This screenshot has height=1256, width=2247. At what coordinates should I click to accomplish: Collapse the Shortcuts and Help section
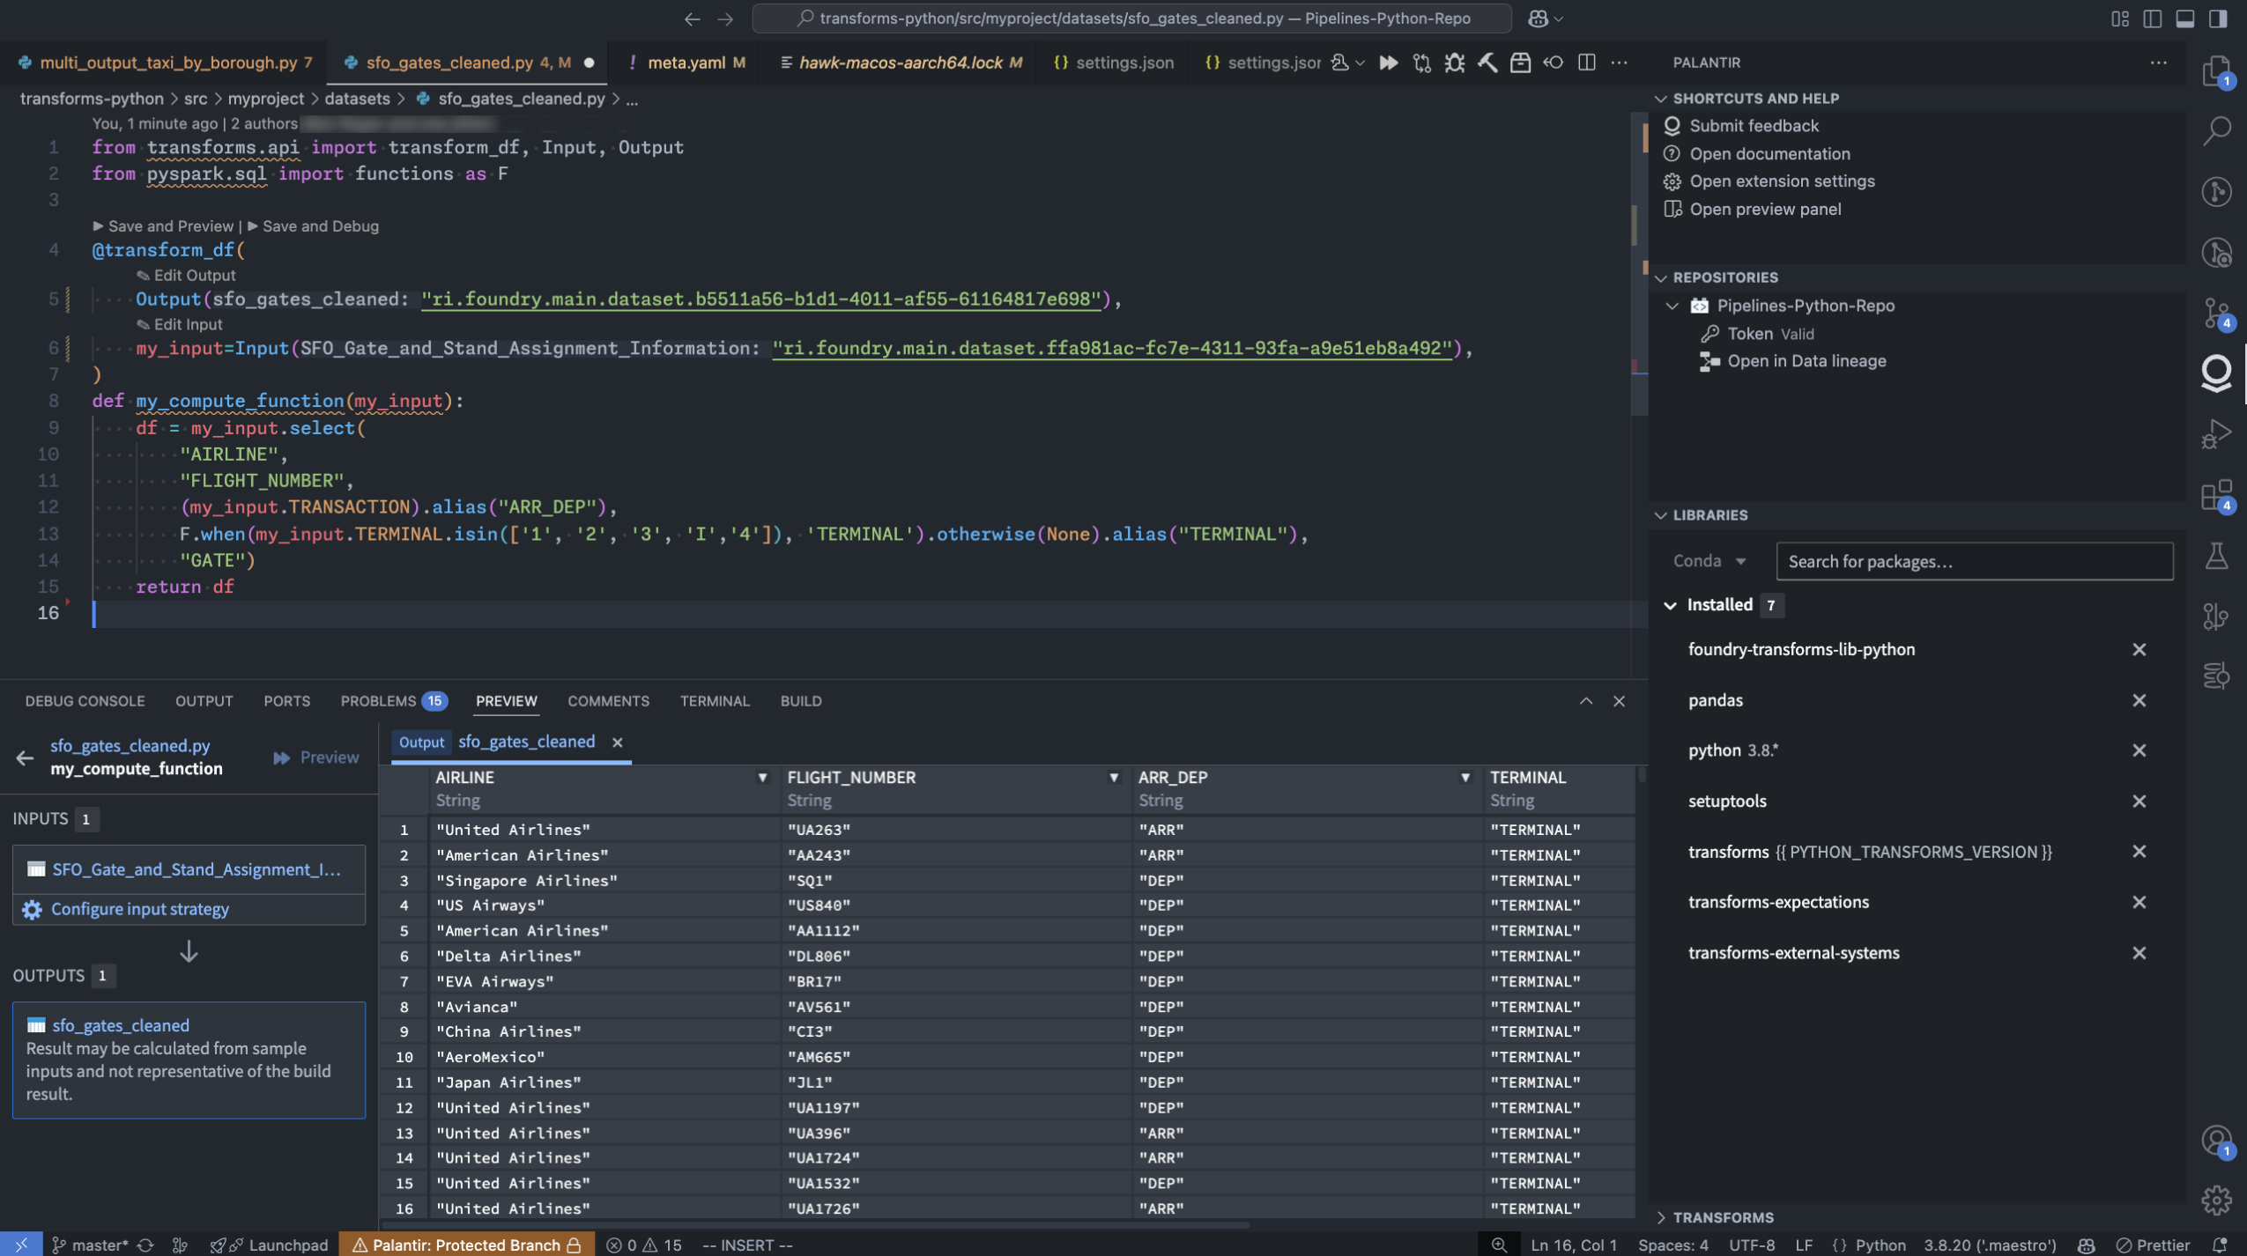(x=1660, y=99)
